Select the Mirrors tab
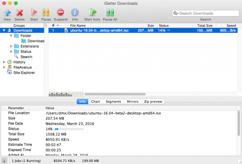242x164 pixels. (133, 102)
